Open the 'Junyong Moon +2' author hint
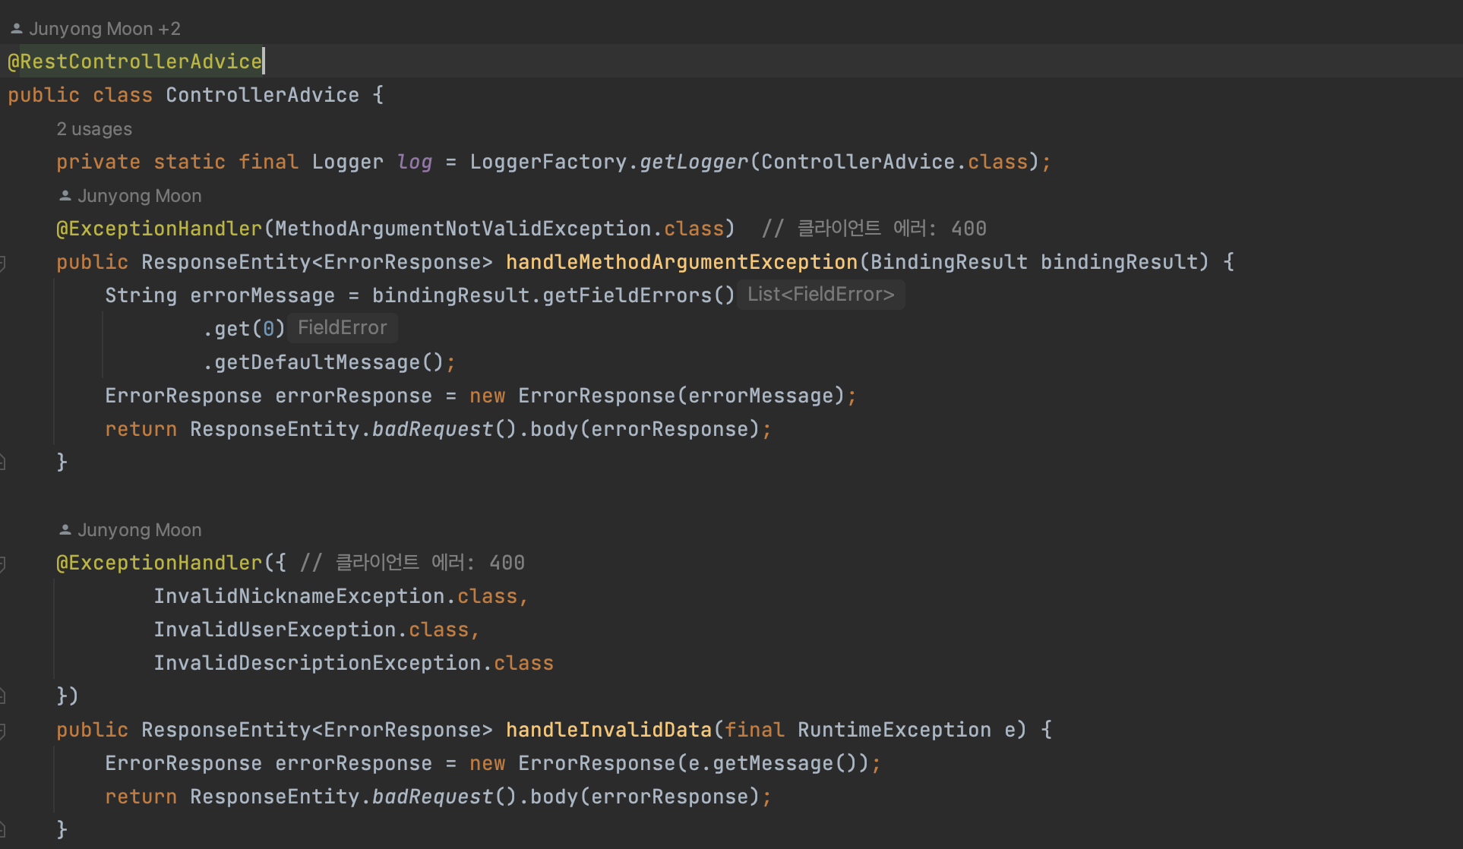 point(104,29)
